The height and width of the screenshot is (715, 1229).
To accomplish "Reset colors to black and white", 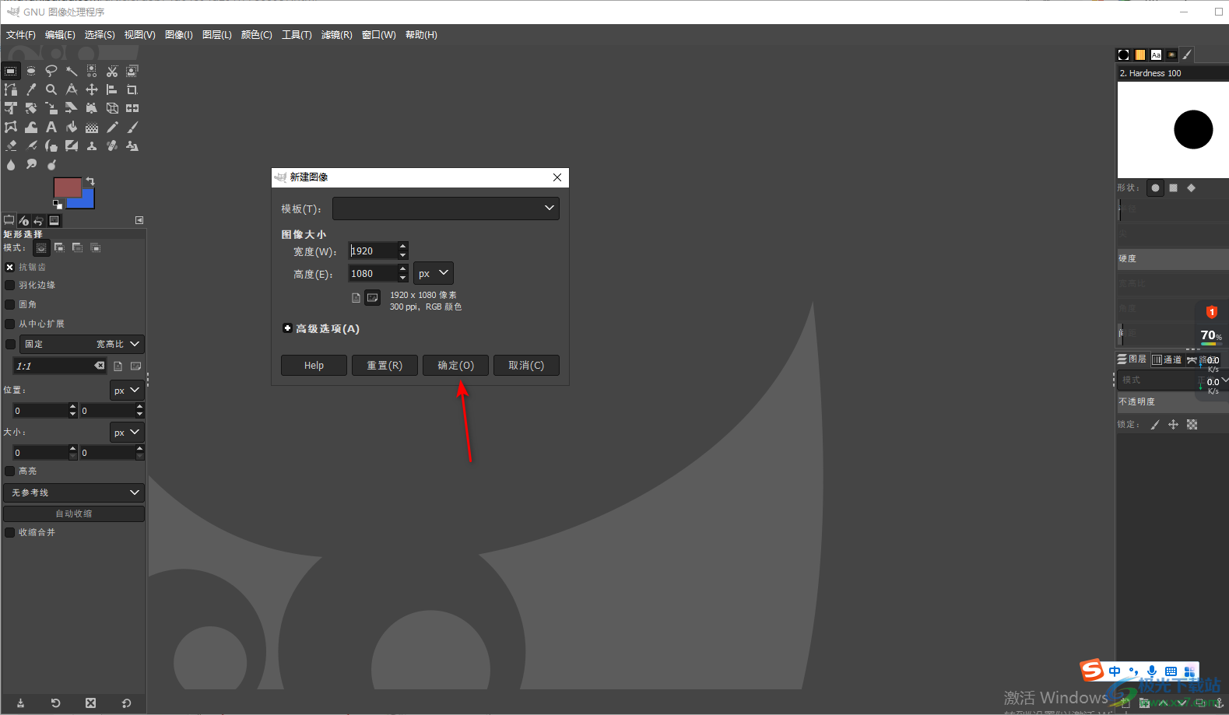I will pos(58,205).
